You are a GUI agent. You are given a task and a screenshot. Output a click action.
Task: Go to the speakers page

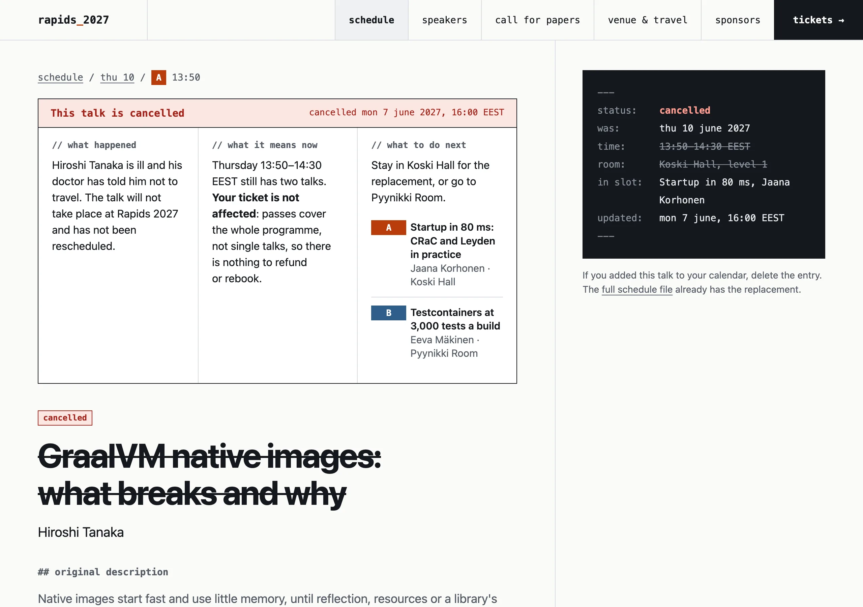[x=444, y=20]
